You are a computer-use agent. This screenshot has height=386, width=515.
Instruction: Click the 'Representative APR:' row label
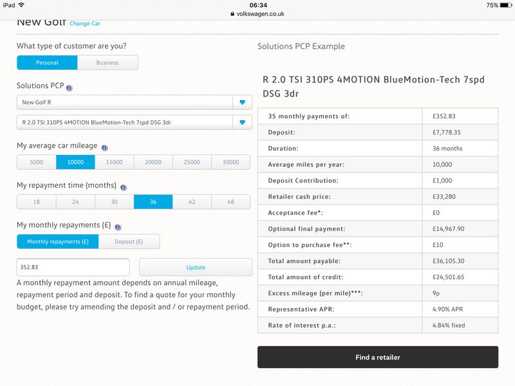pyautogui.click(x=301, y=309)
